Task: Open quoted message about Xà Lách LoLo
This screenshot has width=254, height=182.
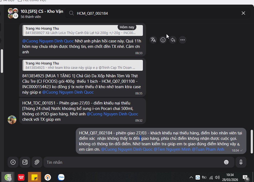Action: 83,30
